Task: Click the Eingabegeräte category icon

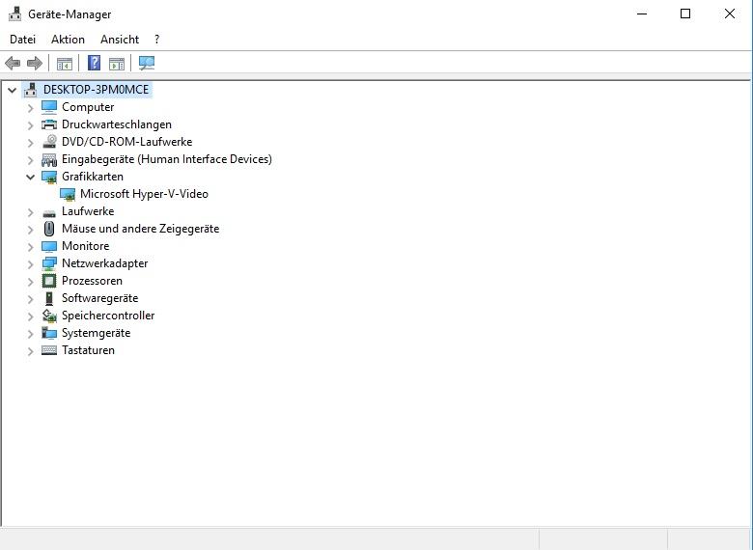Action: click(x=49, y=159)
